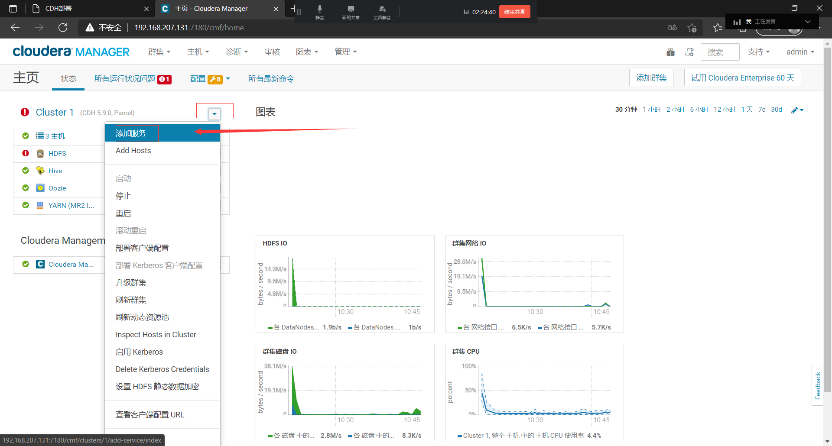Click the Cloudera Manager logo
This screenshot has height=446, width=832.
pyautogui.click(x=71, y=52)
